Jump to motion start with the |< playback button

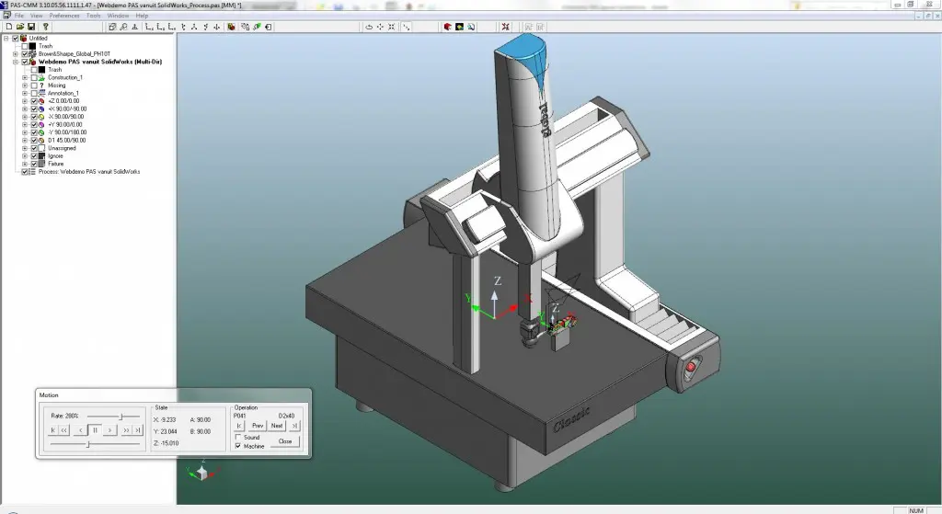(x=52, y=430)
